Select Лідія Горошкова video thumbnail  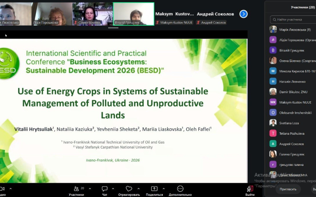point(52,14)
